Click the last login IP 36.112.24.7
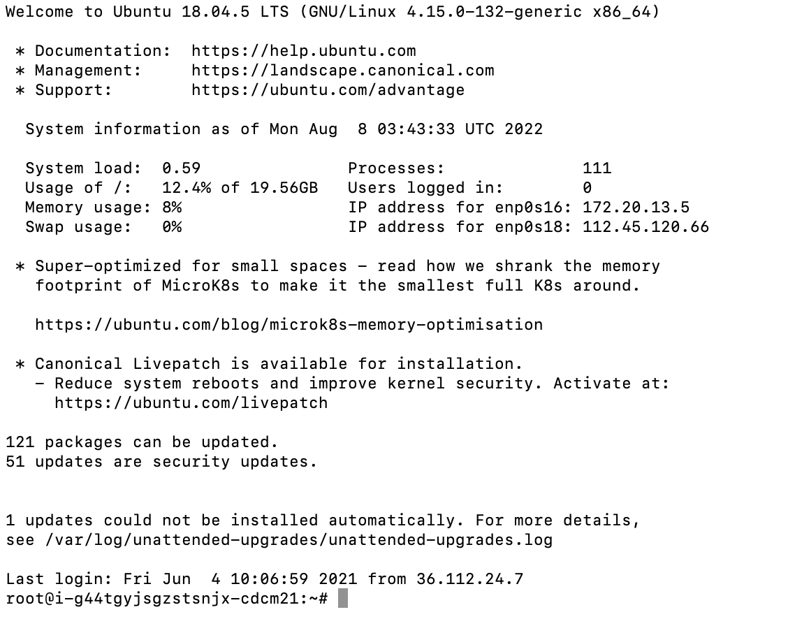 point(469,579)
